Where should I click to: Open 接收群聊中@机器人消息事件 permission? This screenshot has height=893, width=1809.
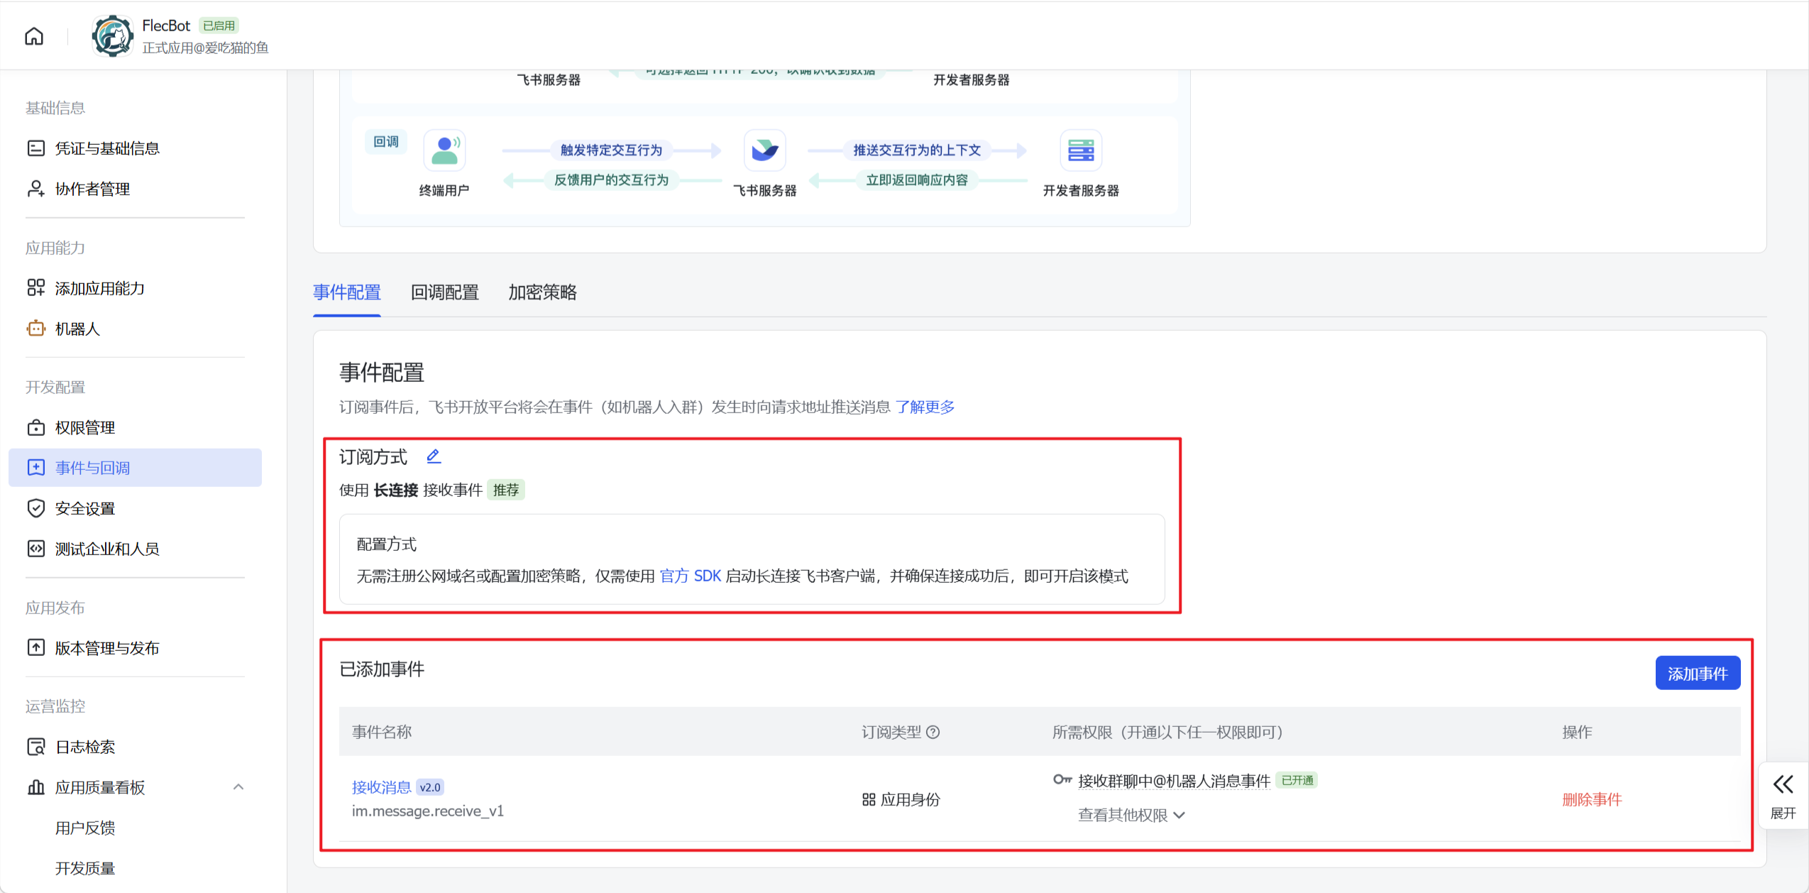point(1174,781)
